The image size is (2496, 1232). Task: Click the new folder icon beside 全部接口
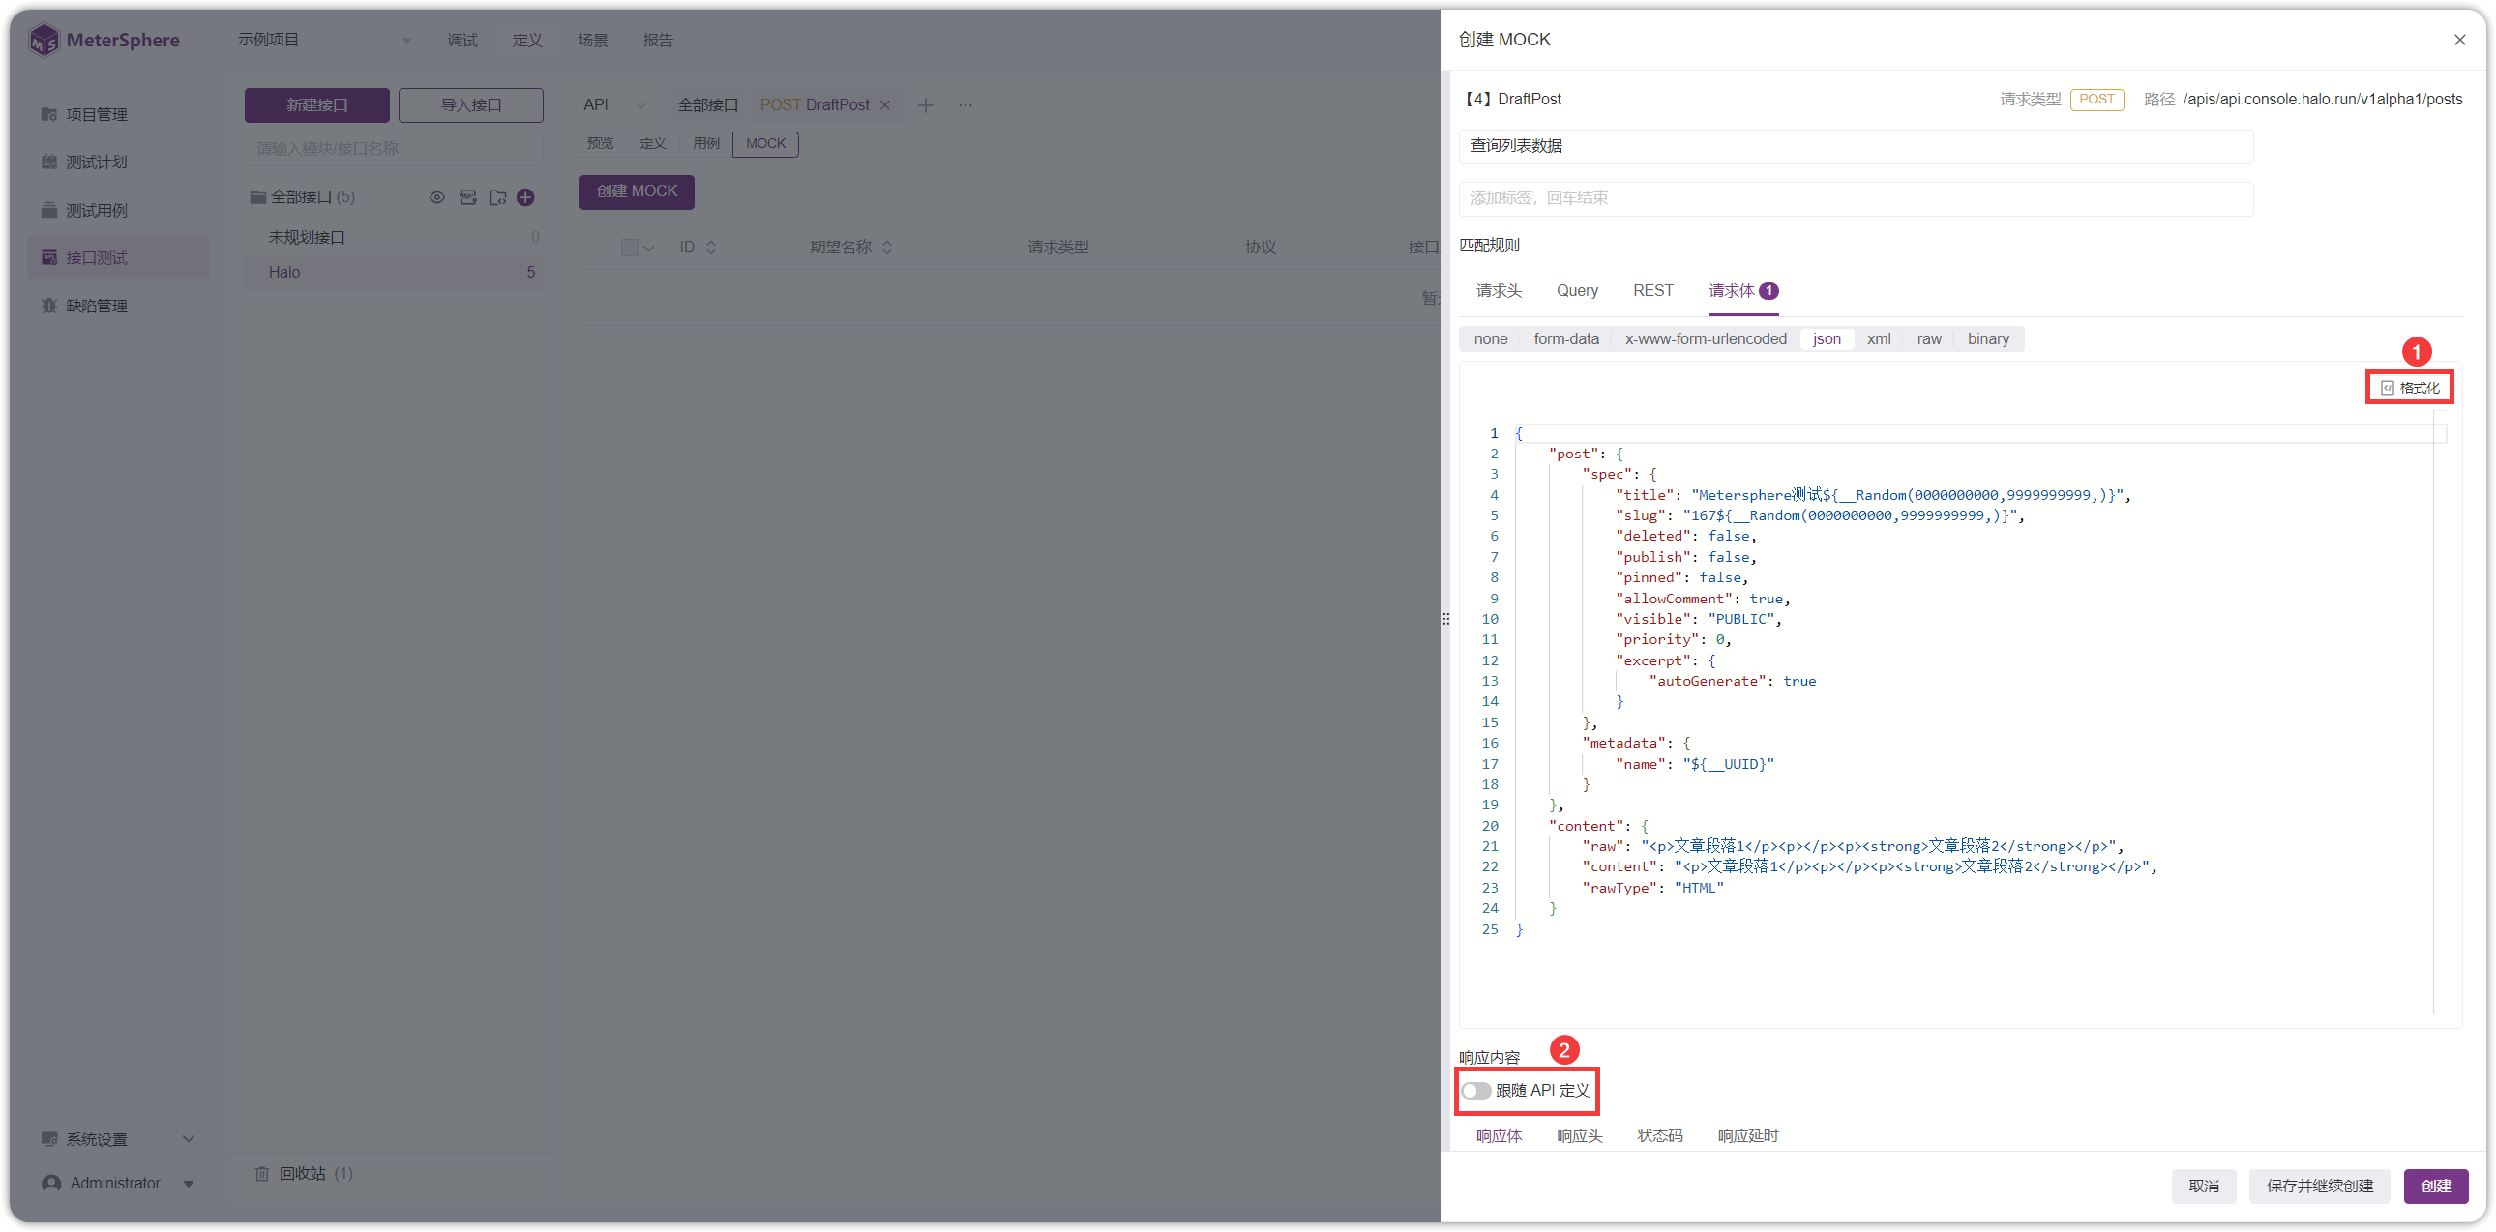498,197
